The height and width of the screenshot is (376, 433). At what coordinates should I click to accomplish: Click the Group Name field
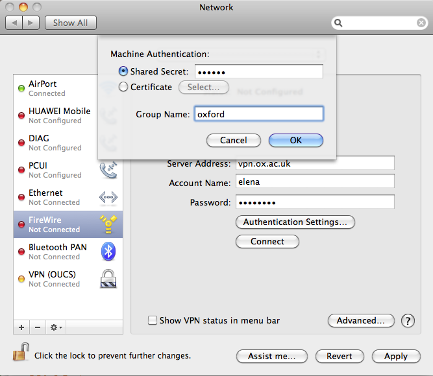click(259, 114)
